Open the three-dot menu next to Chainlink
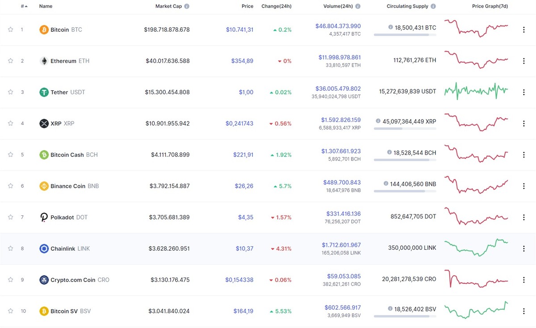Screen dimensions: 536x328 pyautogui.click(x=523, y=248)
